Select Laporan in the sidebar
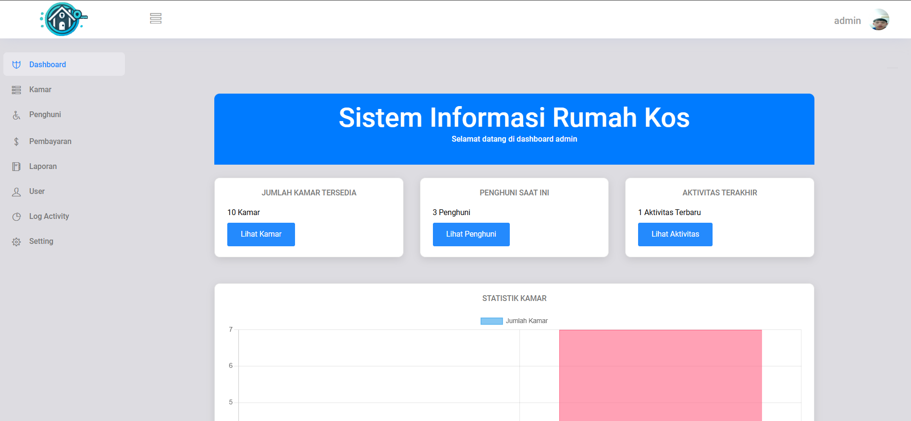The image size is (911, 421). (43, 167)
